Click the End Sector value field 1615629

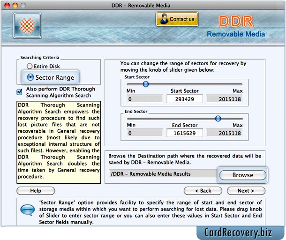click(185, 133)
